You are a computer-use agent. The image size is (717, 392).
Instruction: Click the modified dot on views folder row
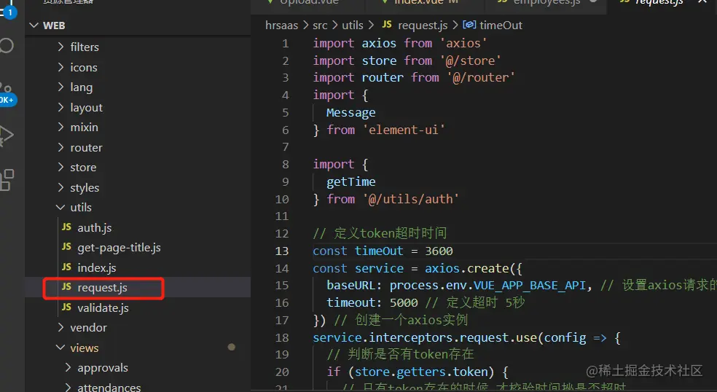[x=232, y=347]
